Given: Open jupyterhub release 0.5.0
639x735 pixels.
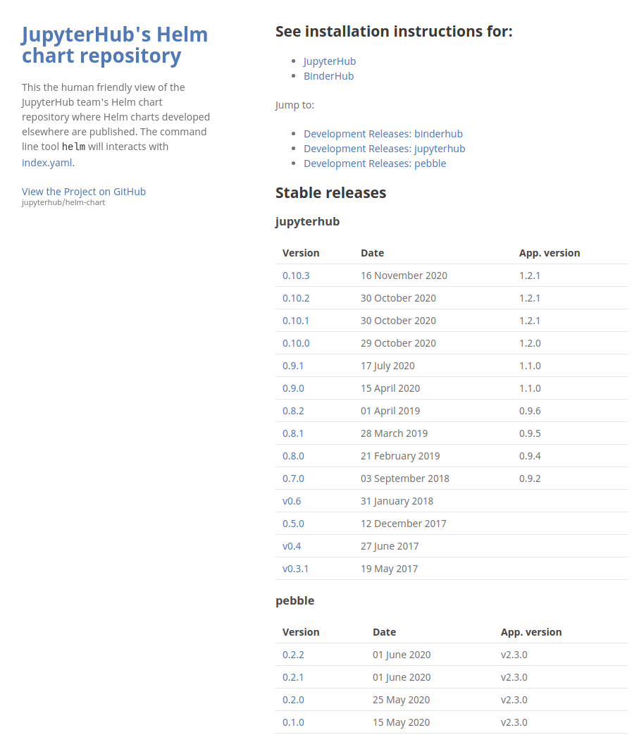Looking at the screenshot, I should 293,523.
